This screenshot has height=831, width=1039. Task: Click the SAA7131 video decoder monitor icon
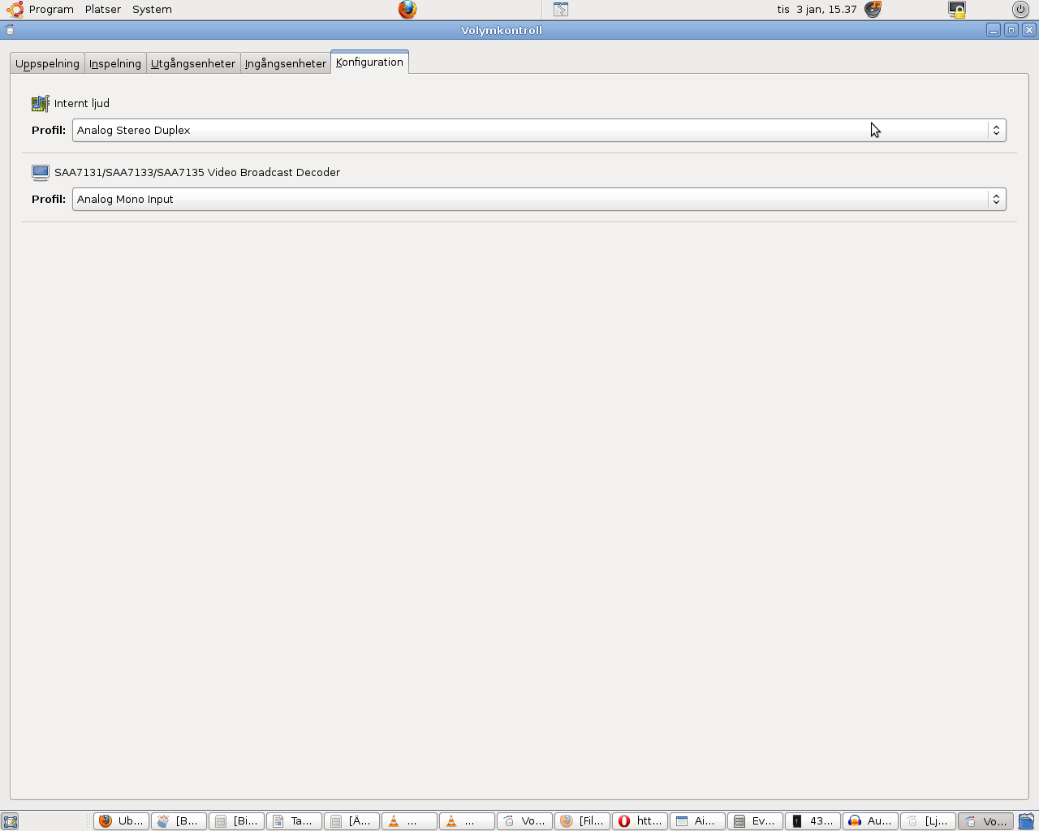click(x=41, y=172)
